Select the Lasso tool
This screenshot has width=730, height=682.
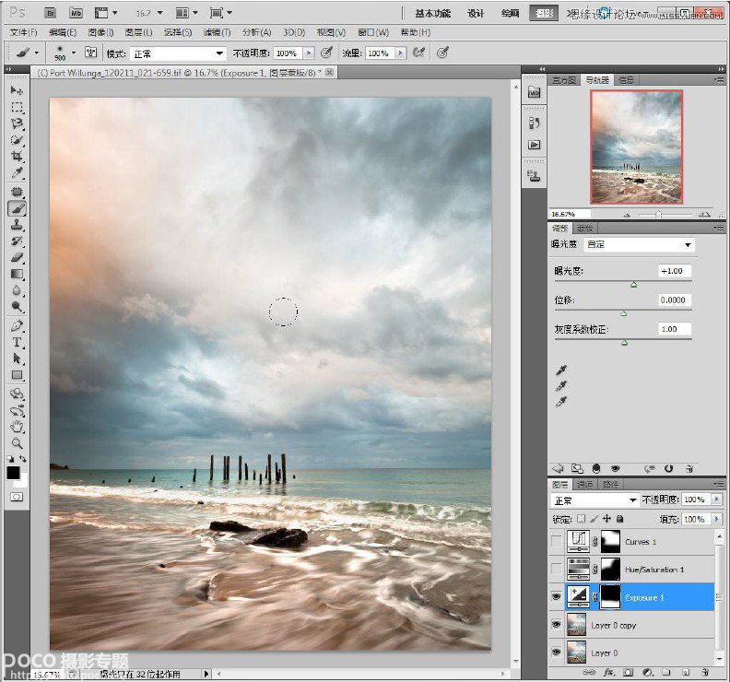(x=17, y=123)
